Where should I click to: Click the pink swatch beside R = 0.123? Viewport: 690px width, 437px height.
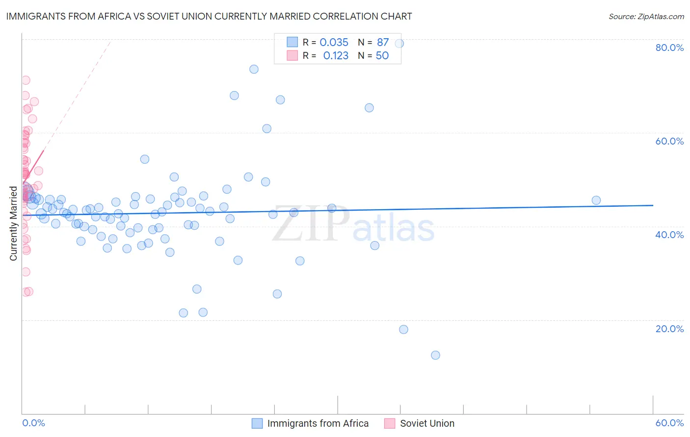pyautogui.click(x=292, y=55)
